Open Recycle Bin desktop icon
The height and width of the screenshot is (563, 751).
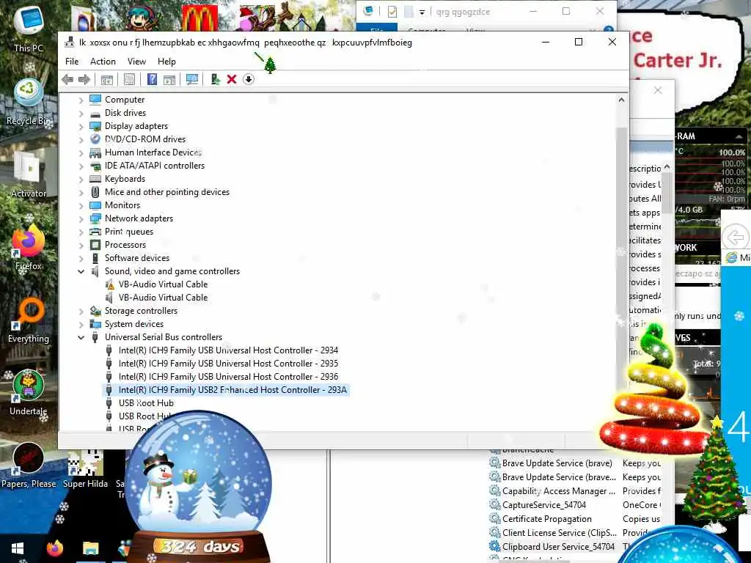(x=29, y=101)
